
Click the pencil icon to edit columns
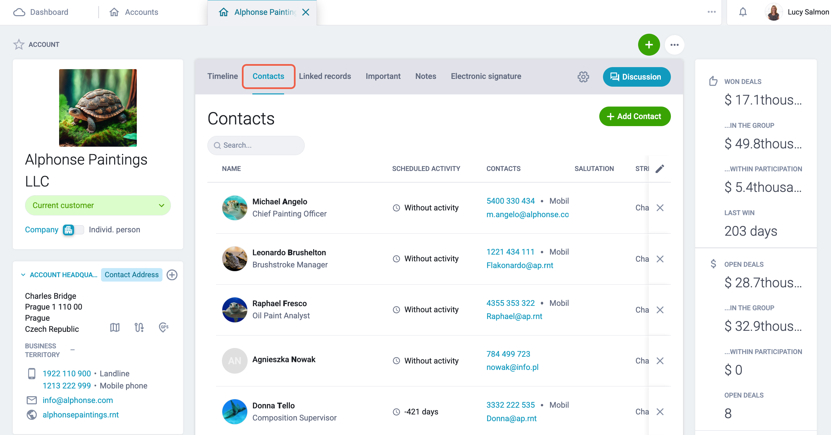click(660, 169)
